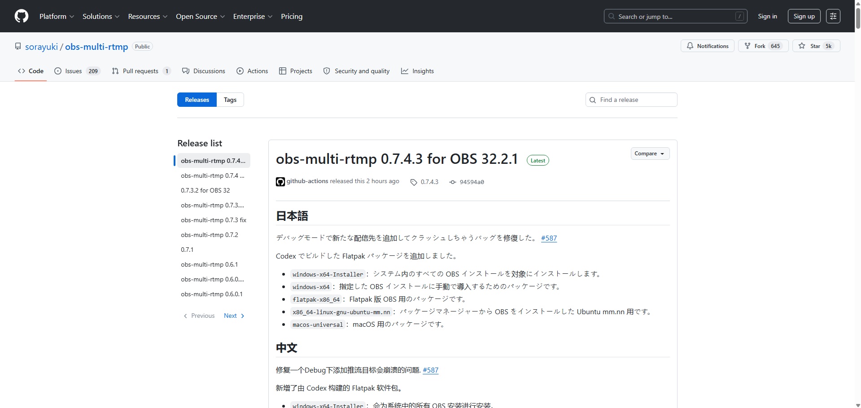This screenshot has height=408, width=861.
Task: Open the Issues tab
Action: coord(77,71)
